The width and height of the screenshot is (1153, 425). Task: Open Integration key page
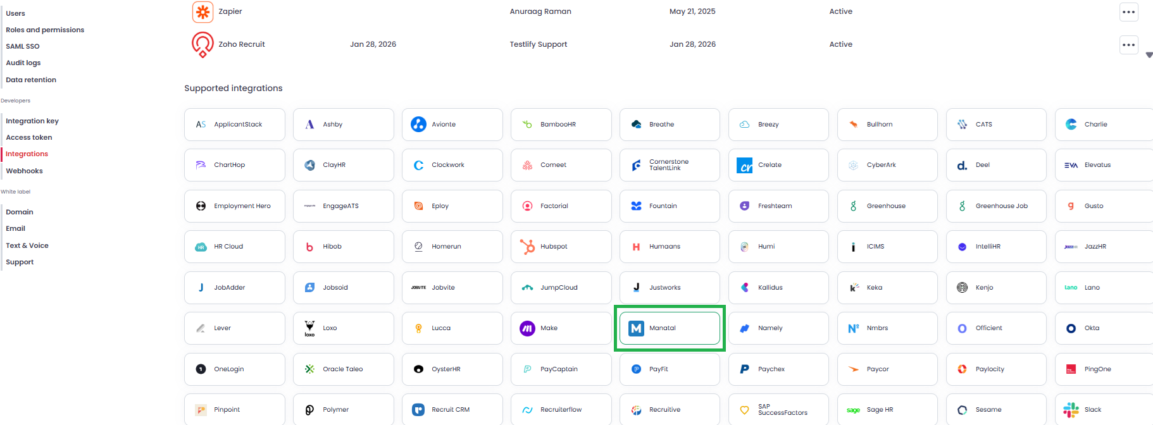pyautogui.click(x=32, y=121)
